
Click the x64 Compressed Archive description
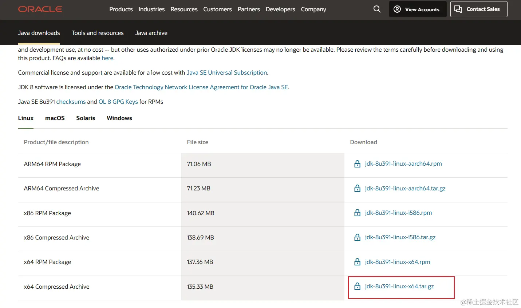[x=56, y=287]
